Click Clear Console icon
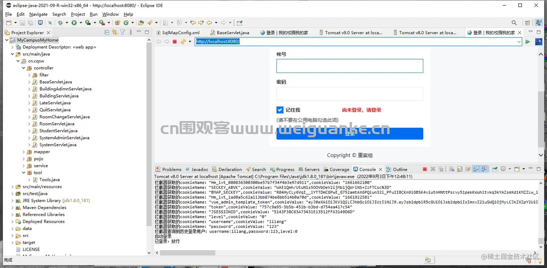Screen dimensions: 547x268 tap(451, 169)
